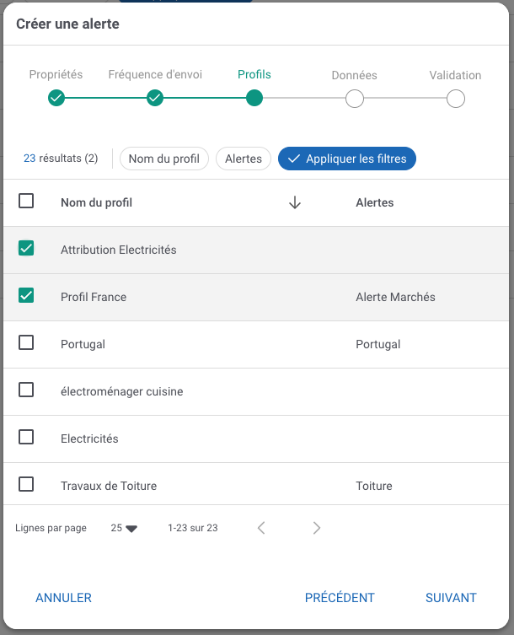Go to next page chevron
Screen dimensions: 514x635
click(x=317, y=528)
